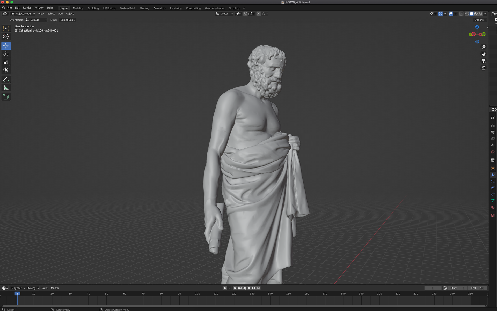497x311 pixels.
Task: Switch to the Sculpting workspace tab
Action: click(93, 8)
